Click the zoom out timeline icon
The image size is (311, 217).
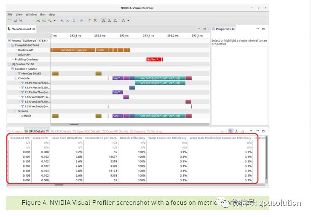point(68,21)
